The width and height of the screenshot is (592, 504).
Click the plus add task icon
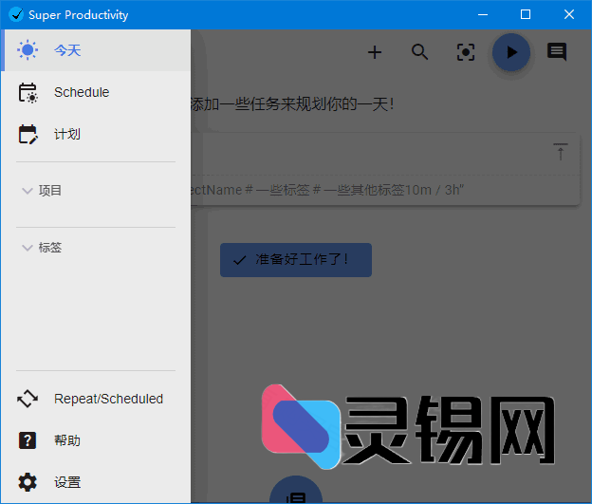[x=375, y=52]
